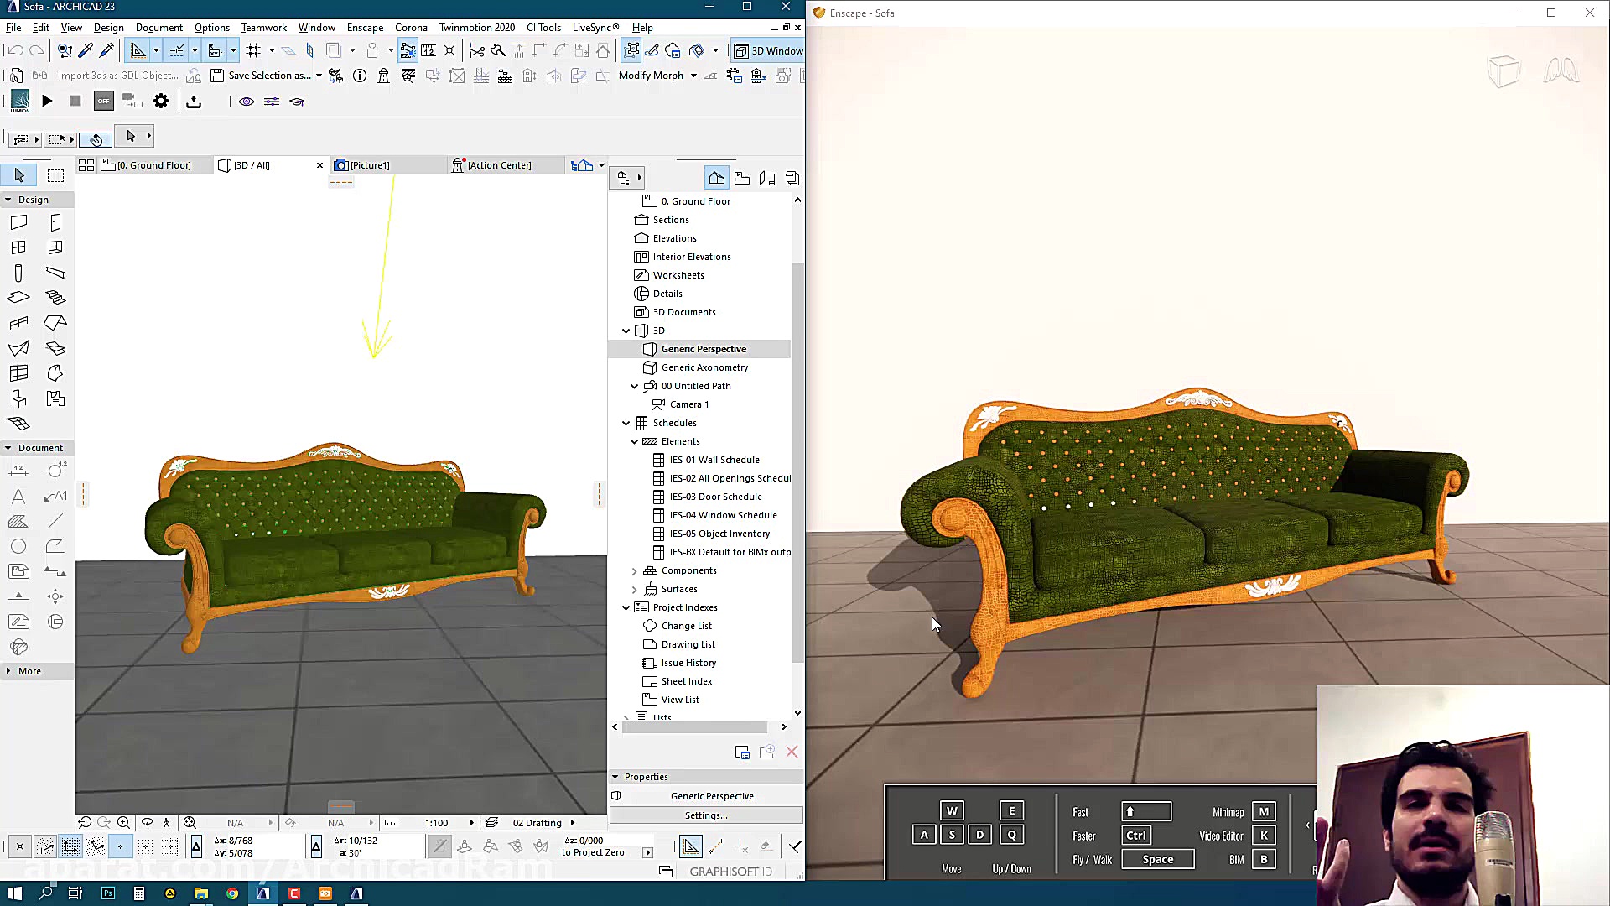1610x906 pixels.
Task: Open Chrome from the Windows taskbar
Action: coord(232,893)
